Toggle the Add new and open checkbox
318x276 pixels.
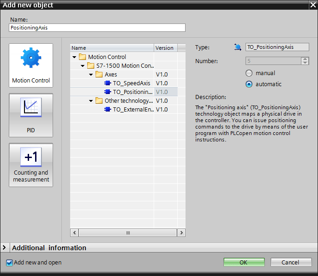10,263
